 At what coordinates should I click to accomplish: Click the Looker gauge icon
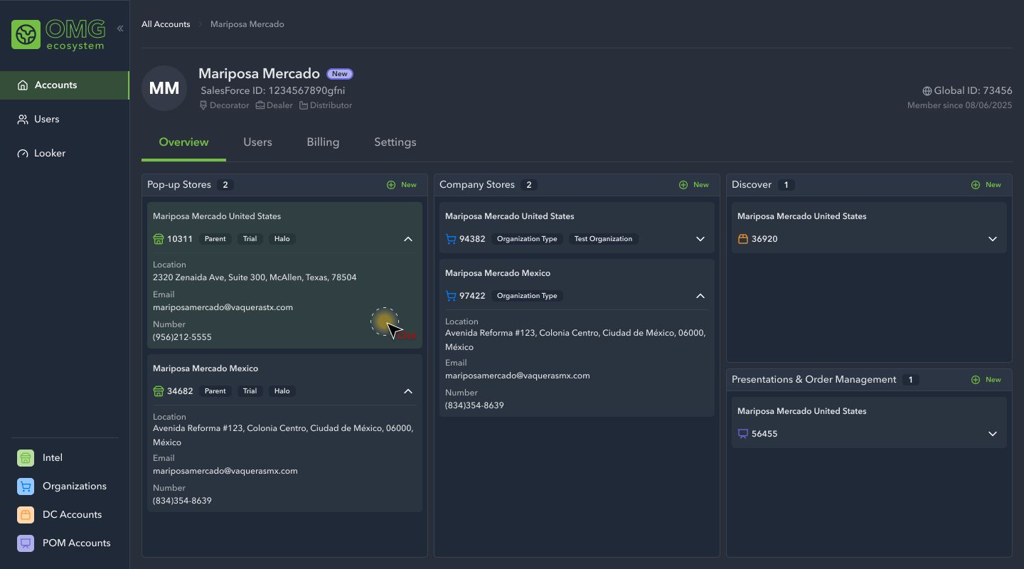pyautogui.click(x=23, y=154)
